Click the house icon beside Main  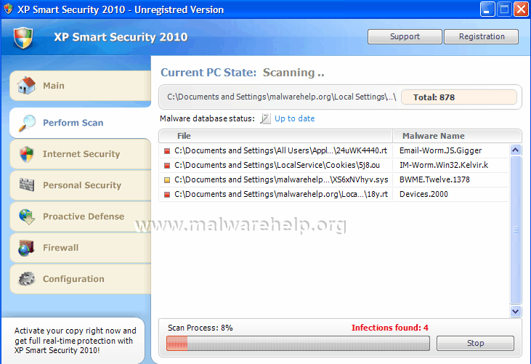point(26,85)
